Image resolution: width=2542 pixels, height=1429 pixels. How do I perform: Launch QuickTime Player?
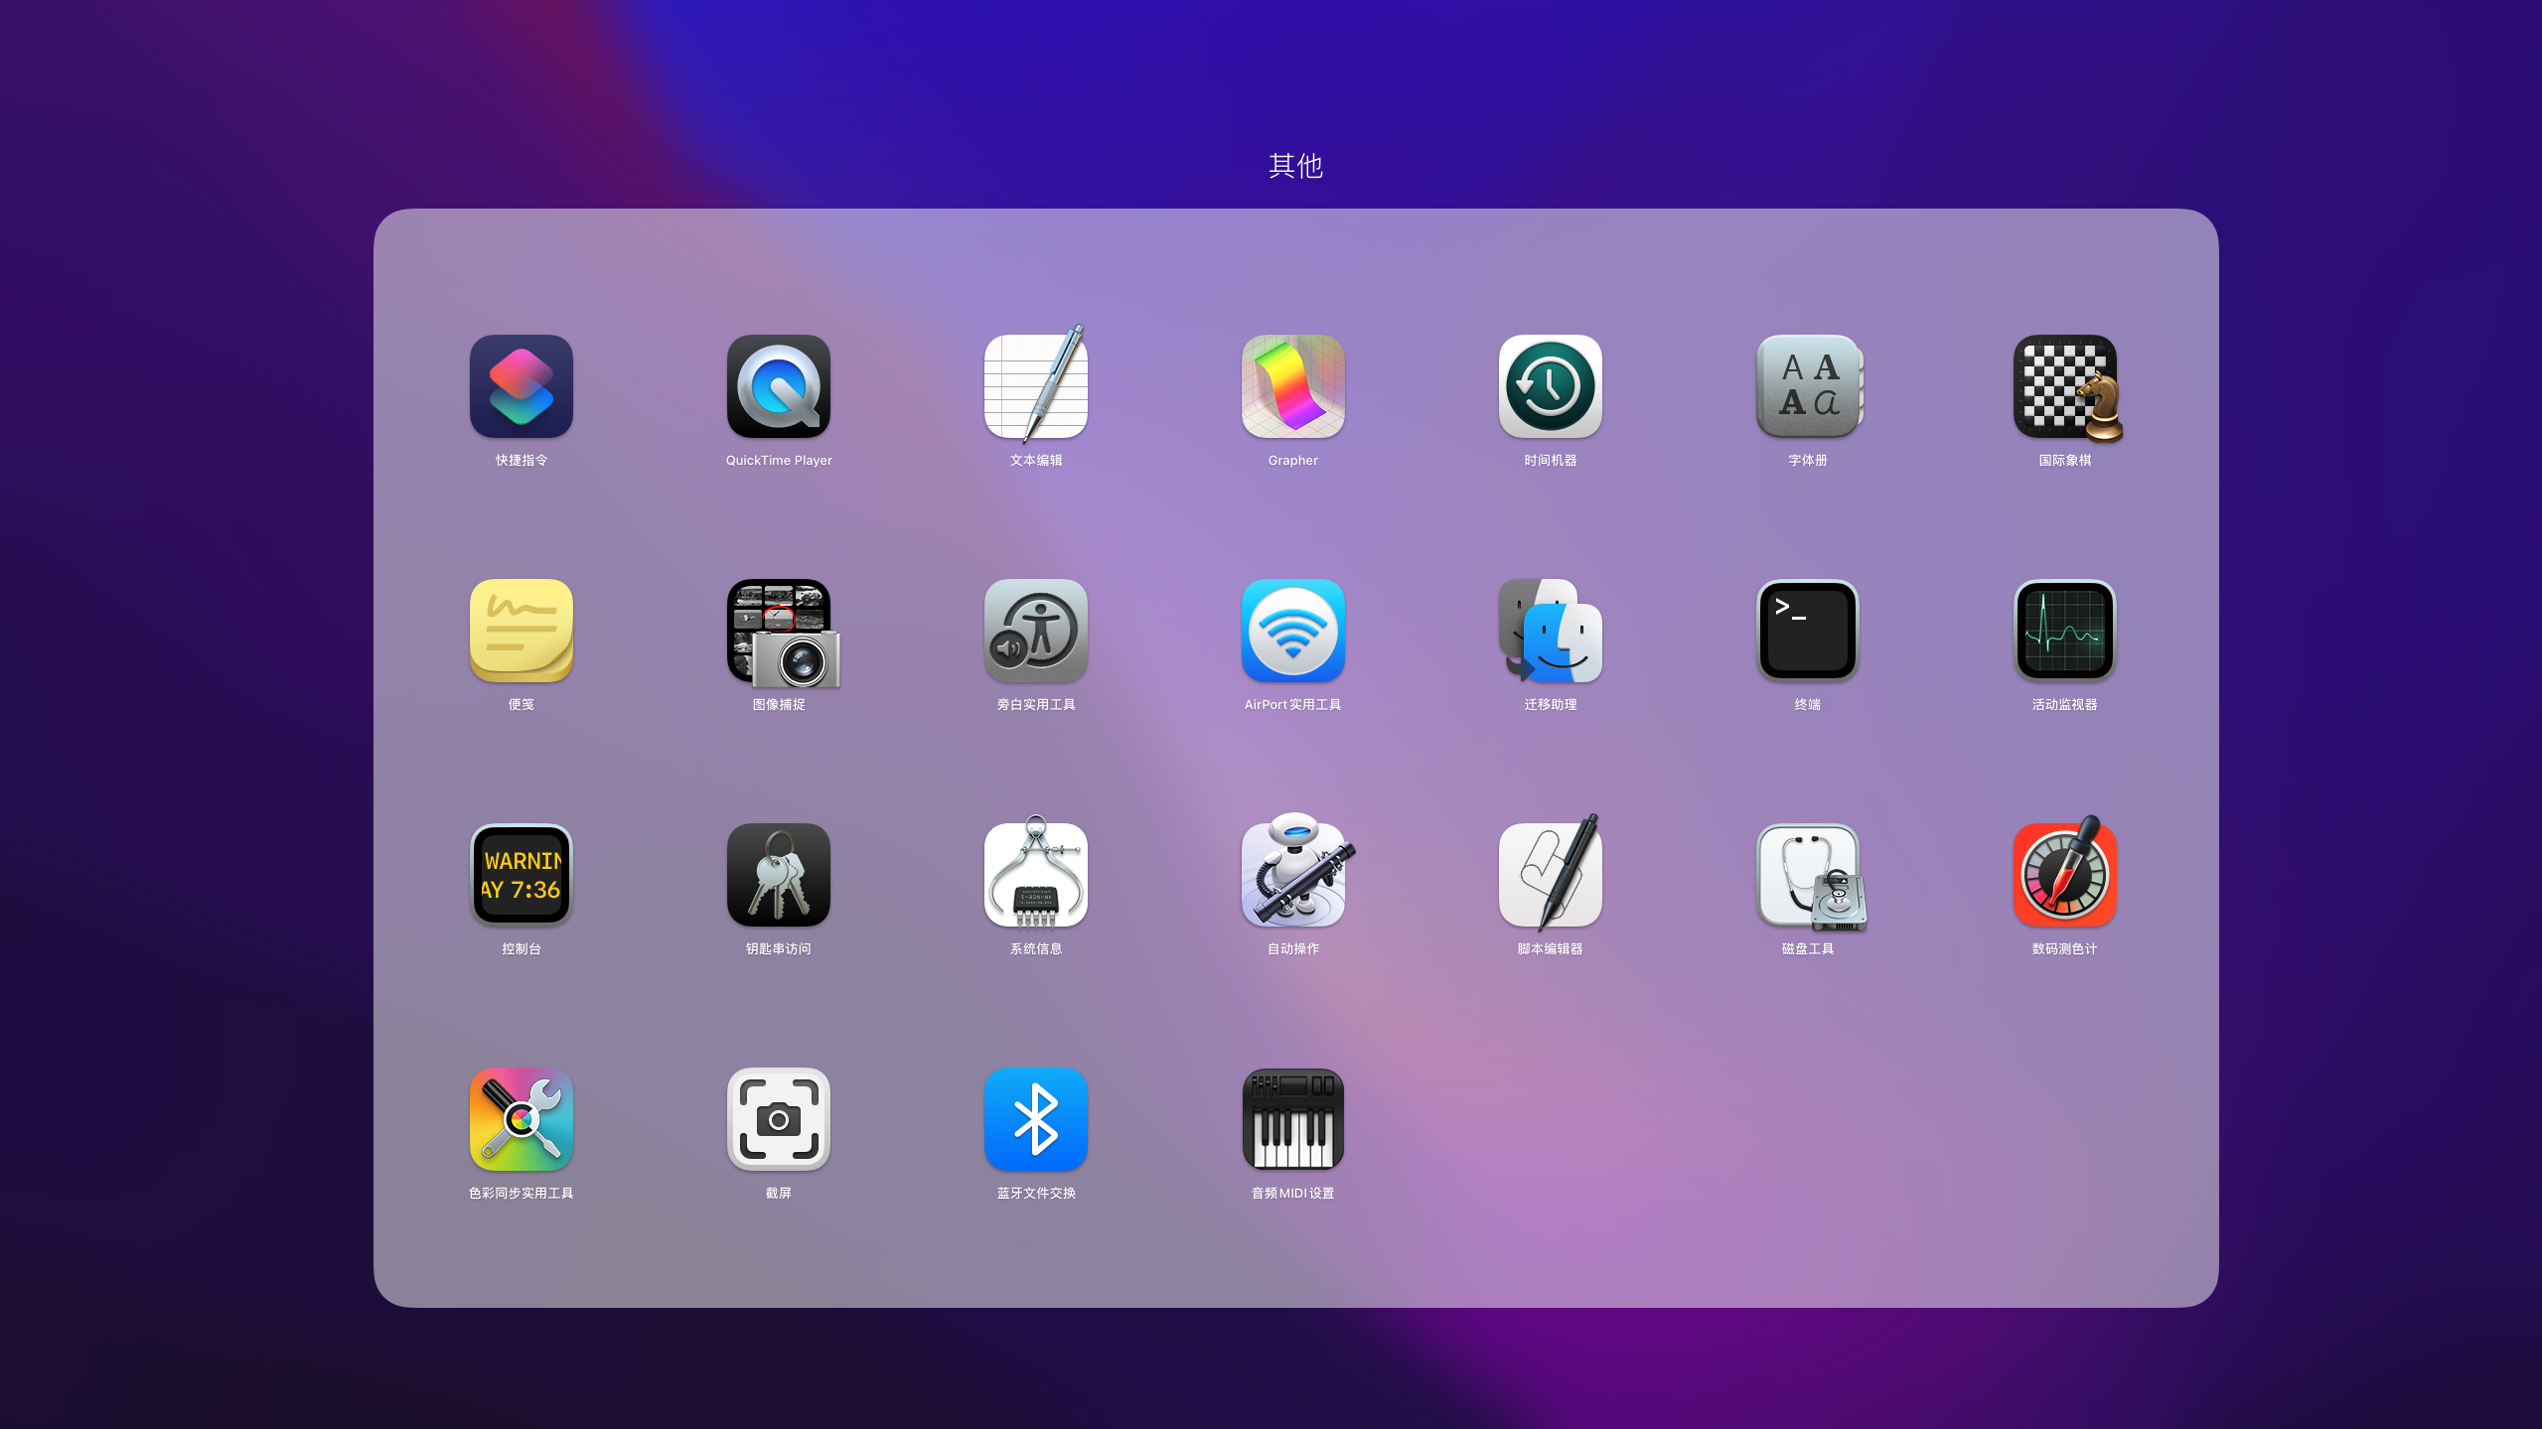click(x=779, y=386)
